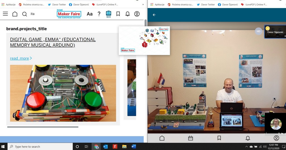Open the Digital Game EMMA project title

[x=53, y=42]
